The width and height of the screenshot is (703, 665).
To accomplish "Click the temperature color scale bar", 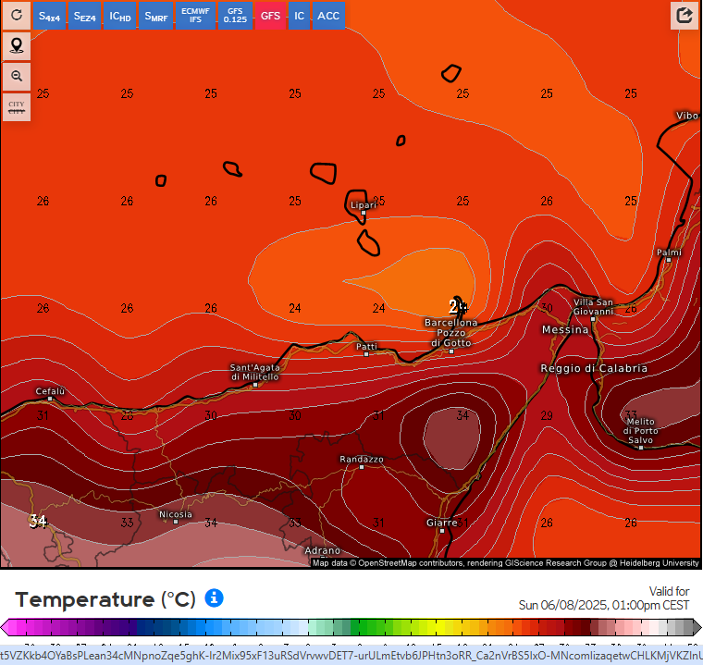I will click(x=351, y=627).
